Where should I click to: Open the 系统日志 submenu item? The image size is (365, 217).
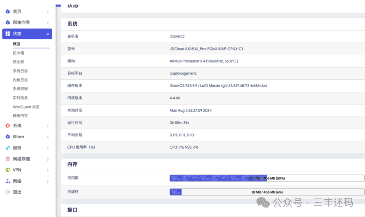point(20,71)
